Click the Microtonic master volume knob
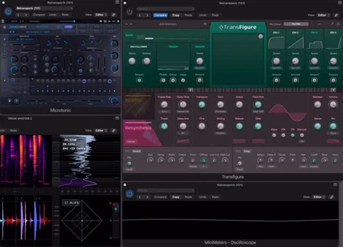 [114, 100]
